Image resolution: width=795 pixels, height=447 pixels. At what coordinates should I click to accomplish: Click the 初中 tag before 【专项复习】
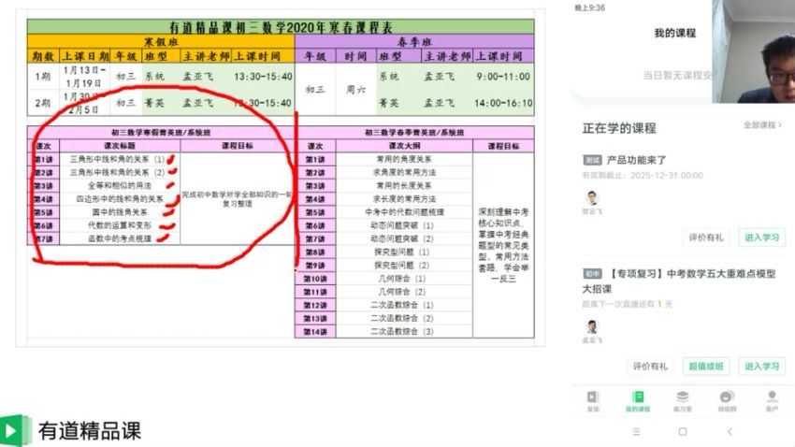[592, 274]
